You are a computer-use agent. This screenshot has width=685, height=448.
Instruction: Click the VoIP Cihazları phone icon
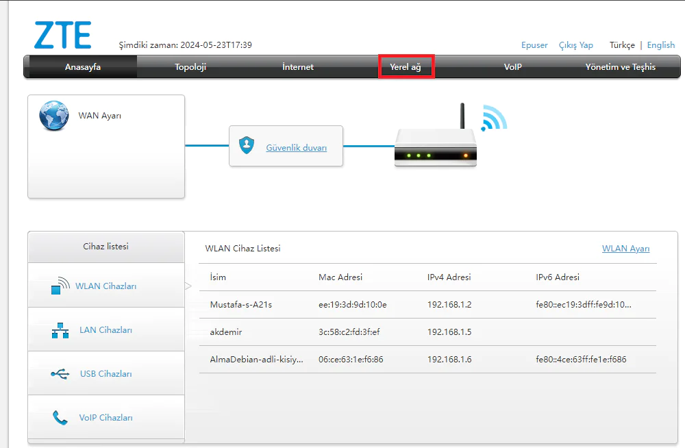click(x=60, y=417)
